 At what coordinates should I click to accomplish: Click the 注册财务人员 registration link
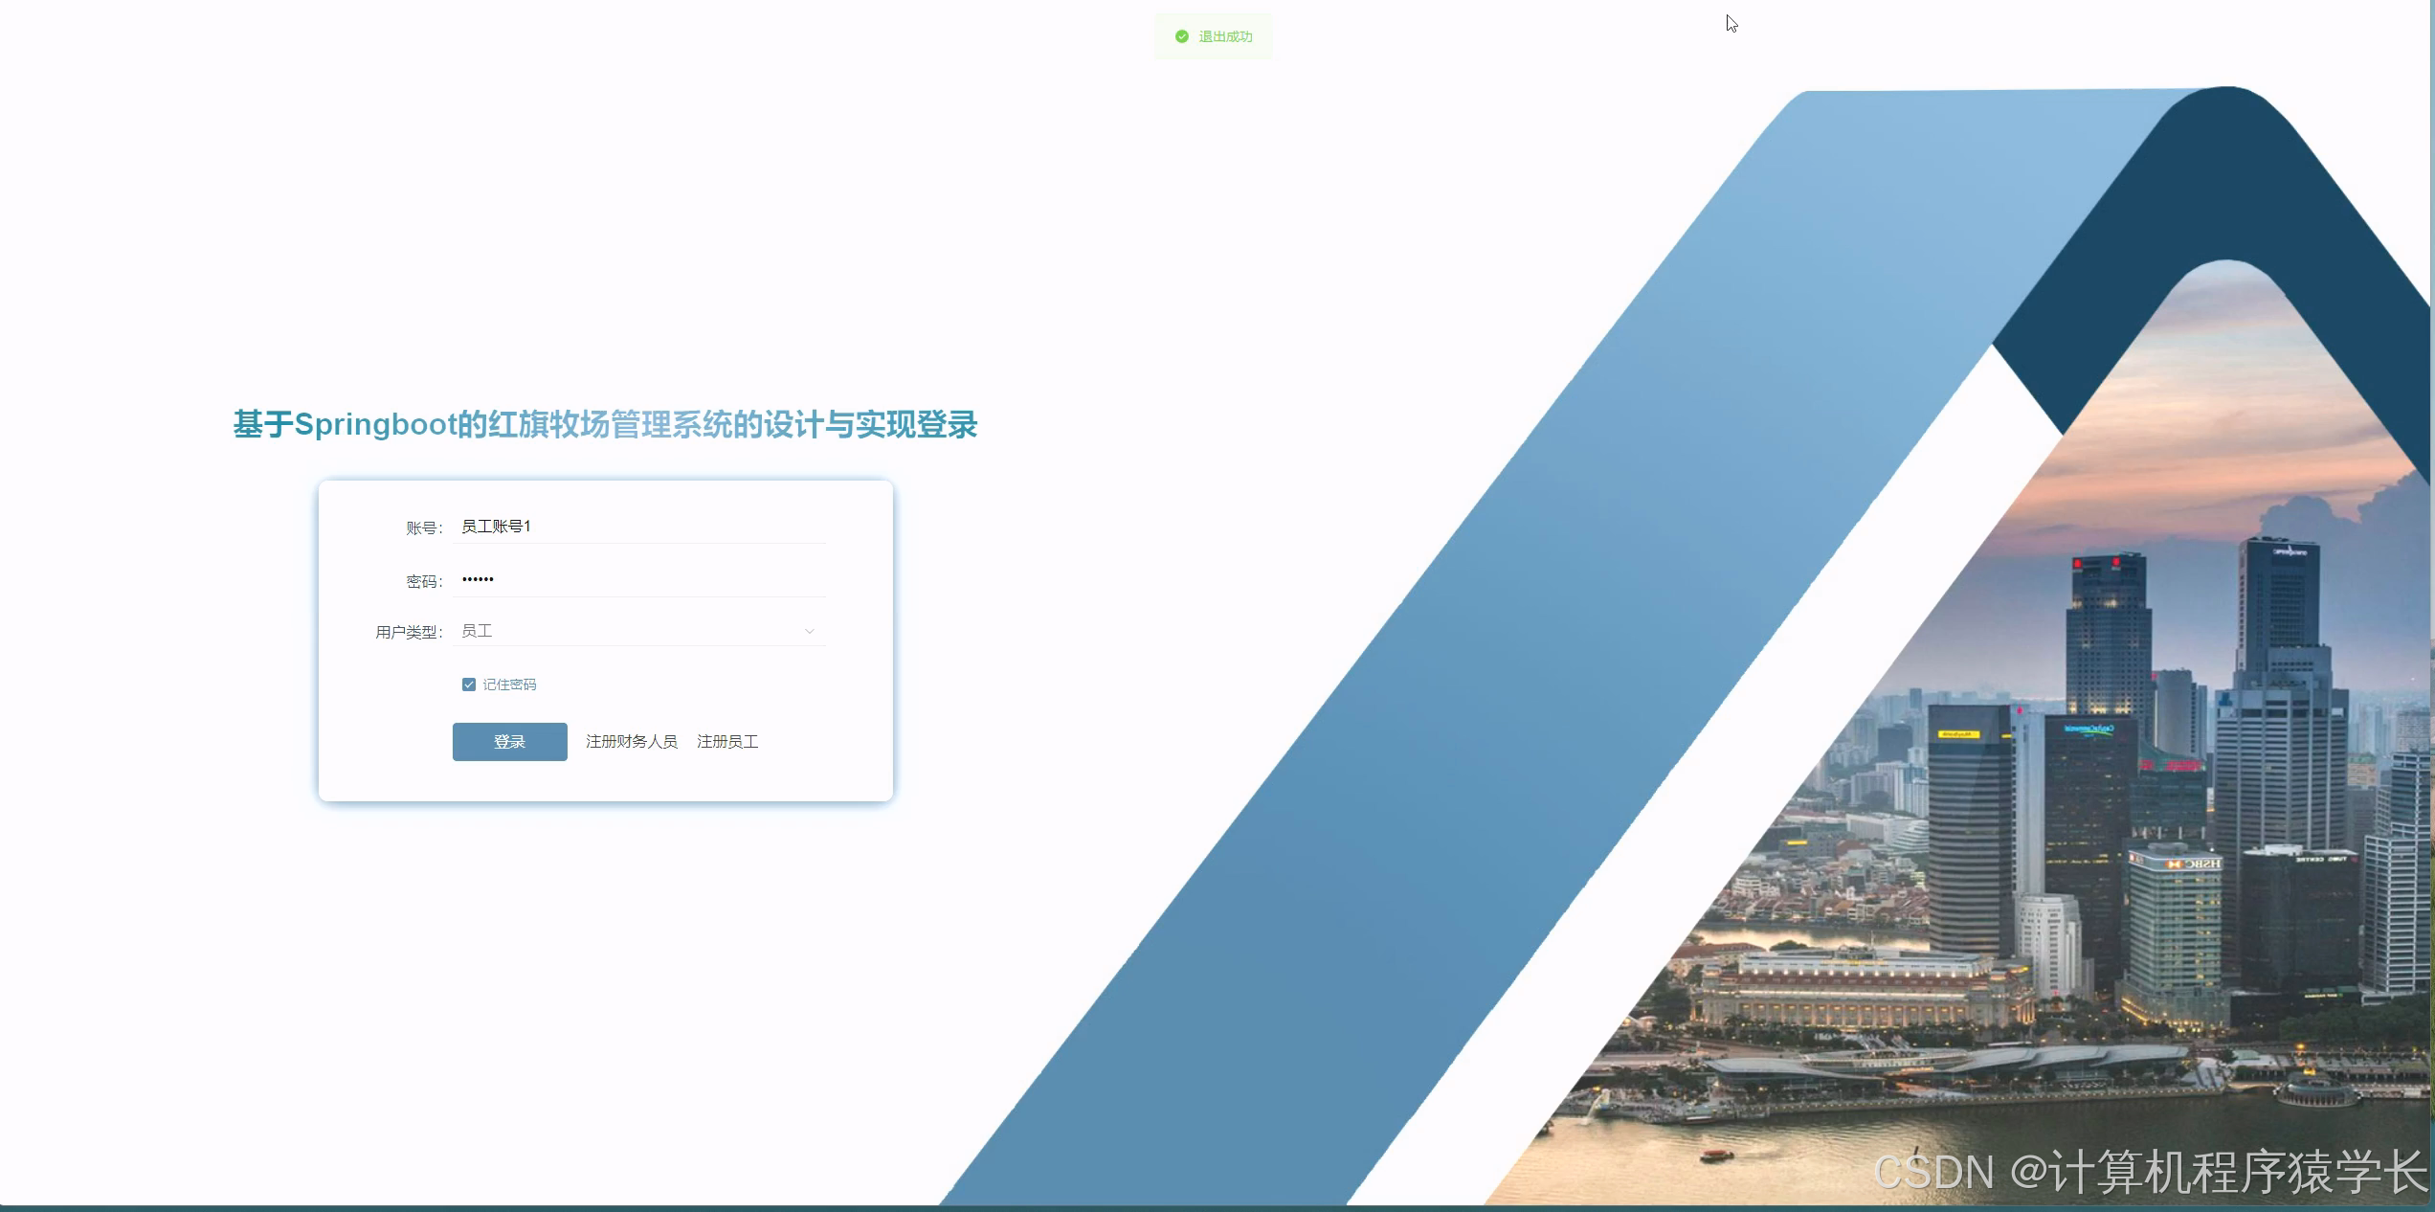pyautogui.click(x=631, y=741)
